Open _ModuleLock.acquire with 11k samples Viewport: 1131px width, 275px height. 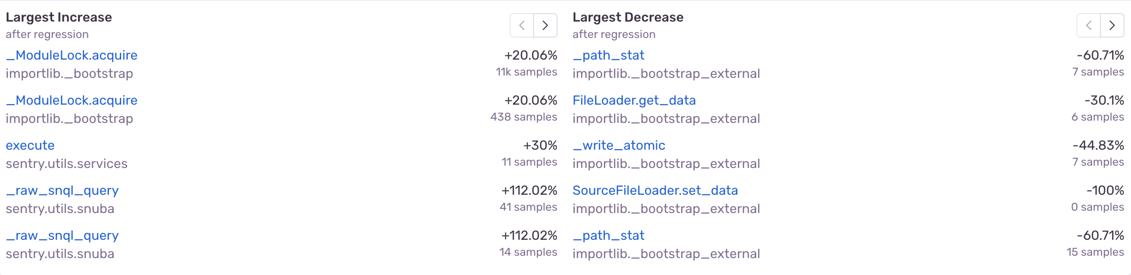71,55
